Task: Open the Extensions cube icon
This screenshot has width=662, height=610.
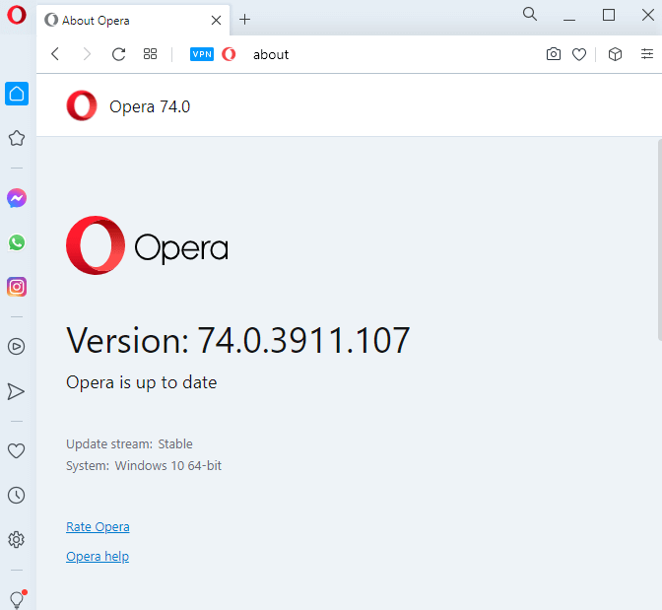Action: pyautogui.click(x=616, y=54)
